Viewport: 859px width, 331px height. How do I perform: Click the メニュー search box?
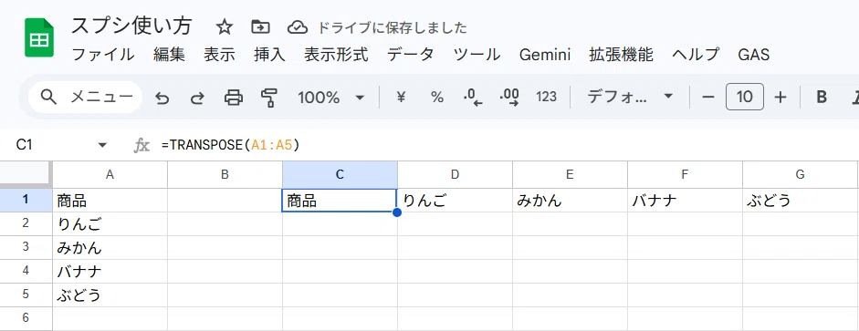[x=86, y=98]
